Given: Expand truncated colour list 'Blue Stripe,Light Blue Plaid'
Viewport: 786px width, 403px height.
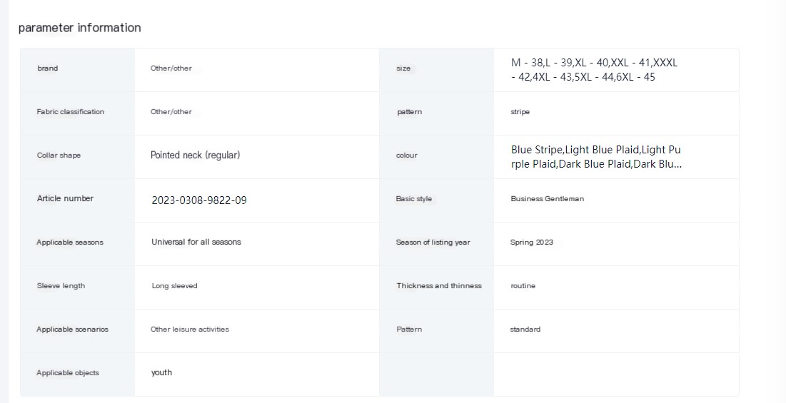Looking at the screenshot, I should (x=595, y=157).
